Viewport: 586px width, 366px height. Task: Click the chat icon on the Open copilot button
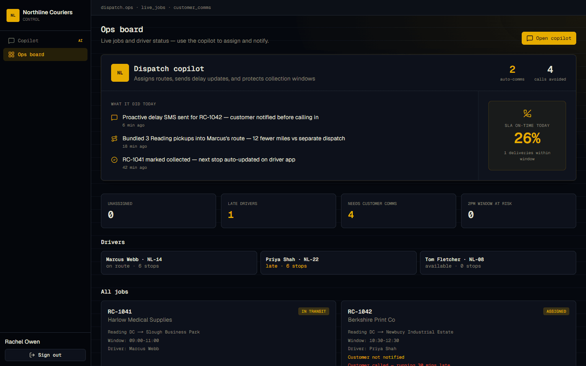coord(530,38)
